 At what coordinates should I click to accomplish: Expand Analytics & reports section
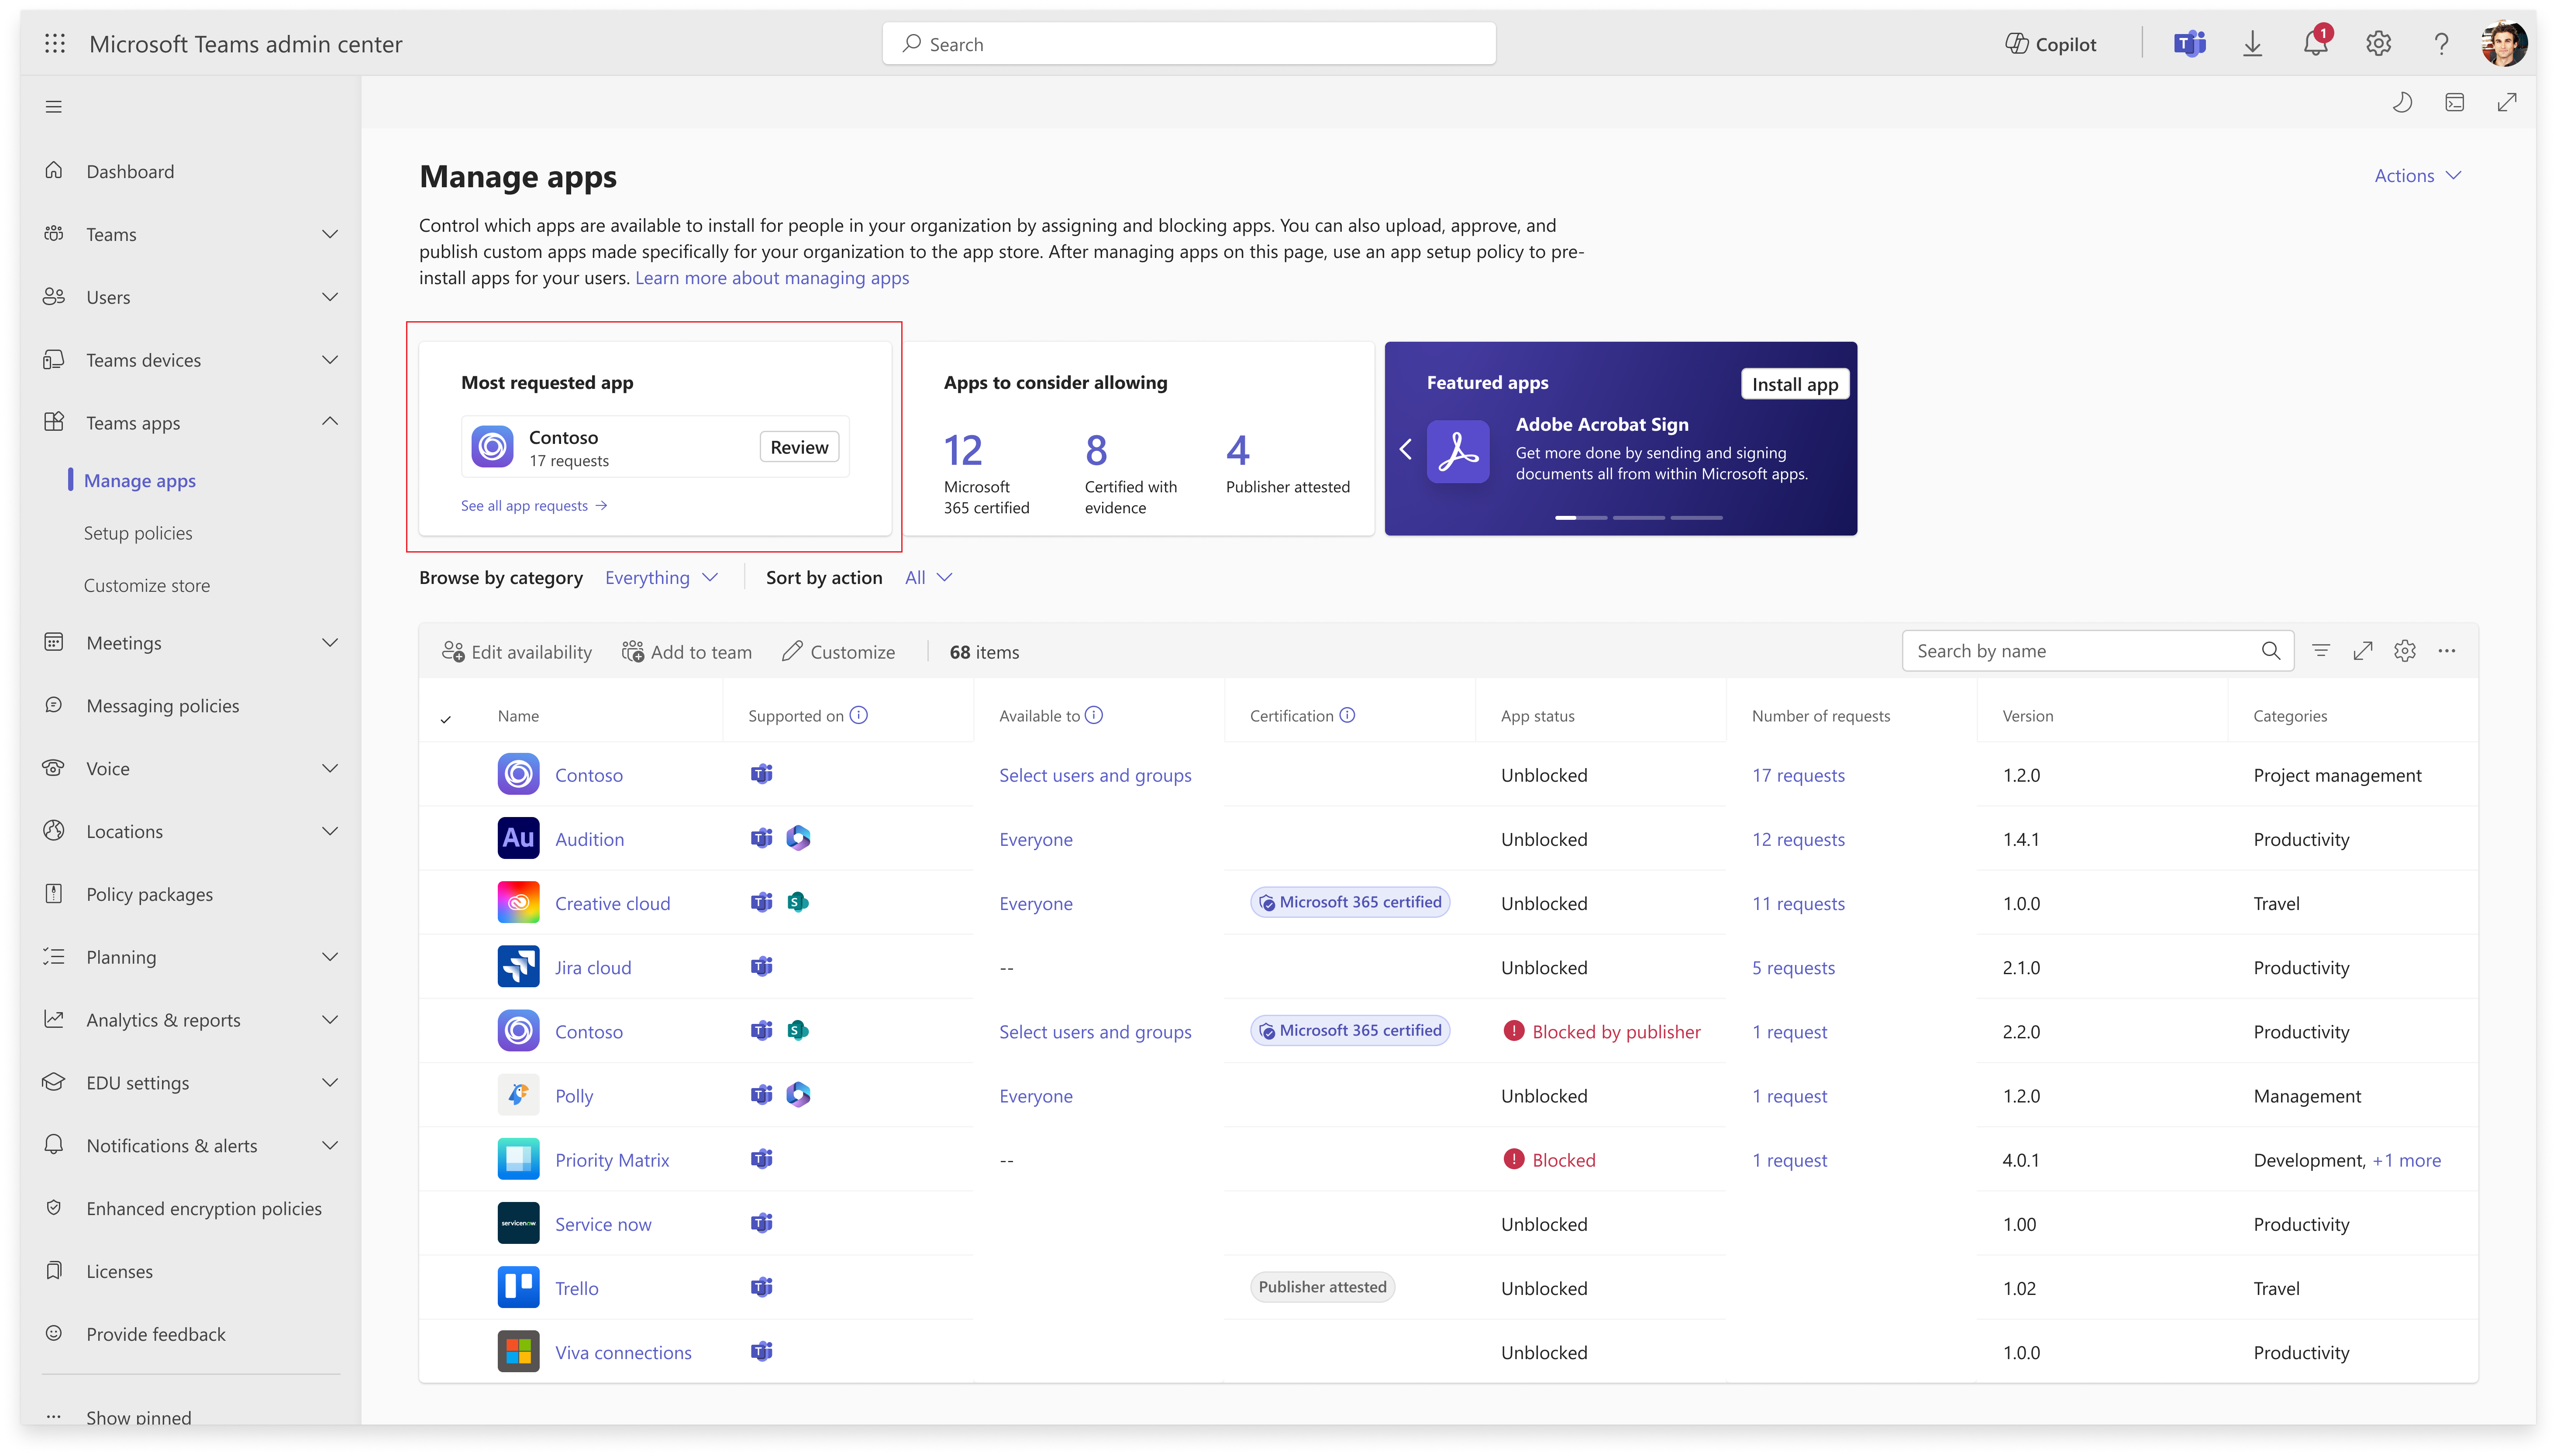(330, 1019)
